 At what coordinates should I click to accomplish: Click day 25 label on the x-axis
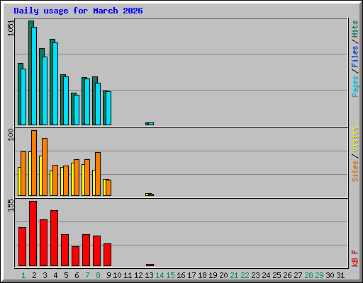[277, 275]
